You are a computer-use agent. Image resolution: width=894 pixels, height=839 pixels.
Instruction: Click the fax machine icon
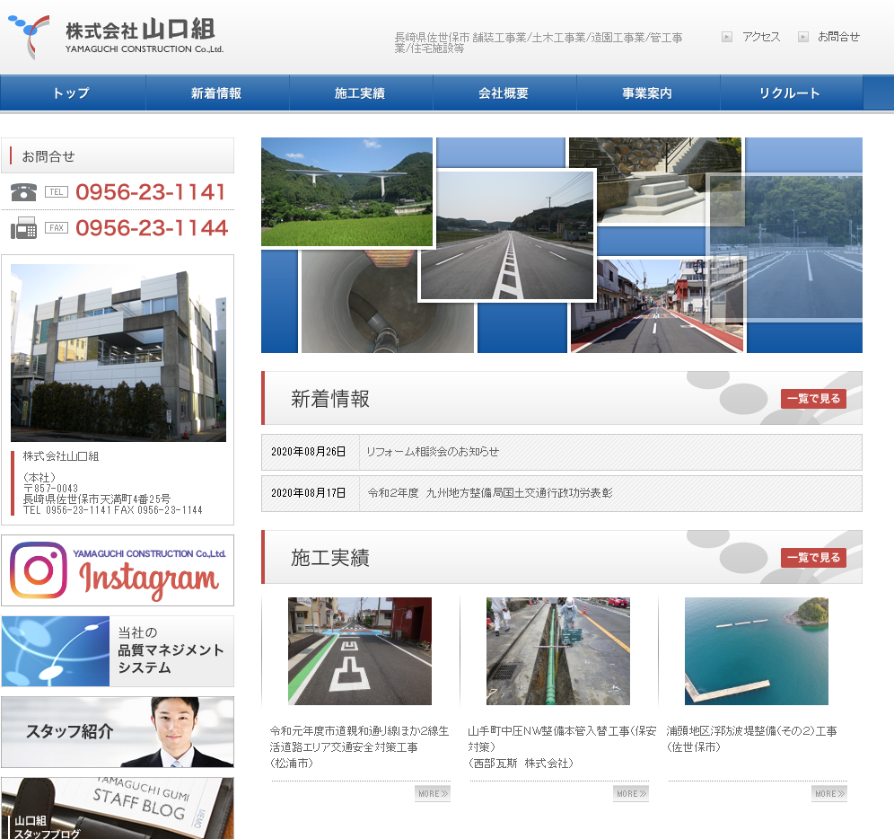pyautogui.click(x=23, y=228)
